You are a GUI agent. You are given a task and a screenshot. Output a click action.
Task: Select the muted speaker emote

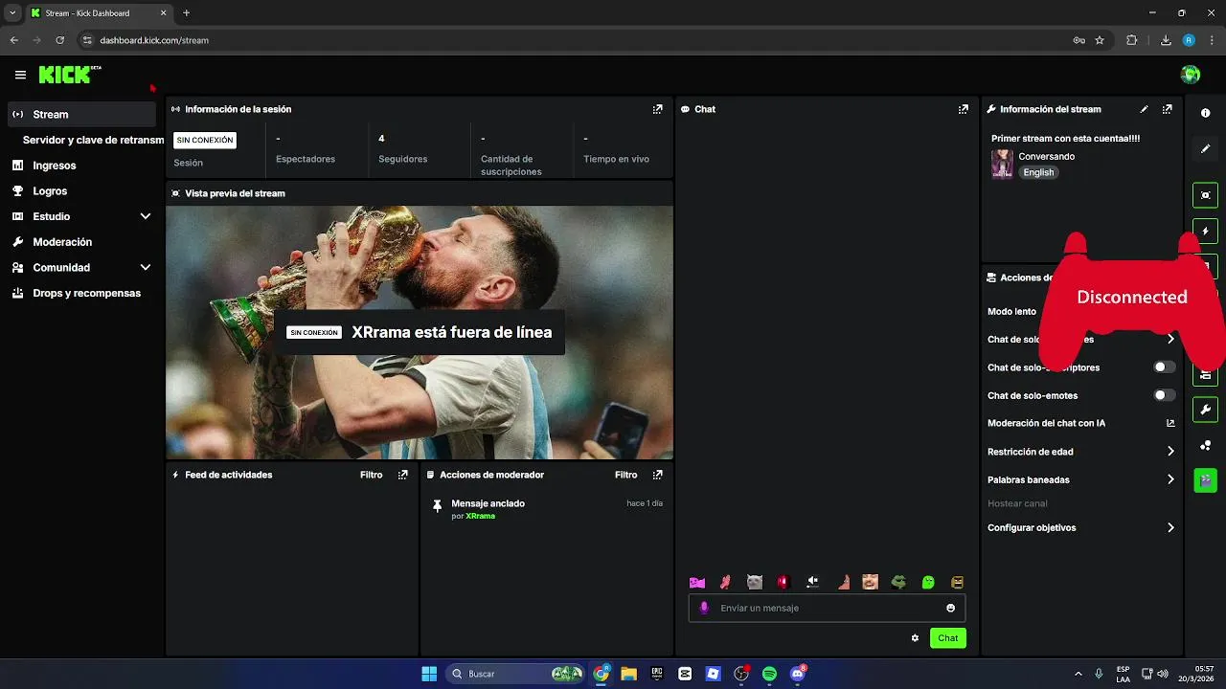pos(812,582)
